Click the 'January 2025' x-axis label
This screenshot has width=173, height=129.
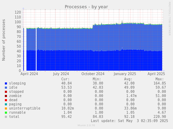pyautogui.click(x=125, y=74)
